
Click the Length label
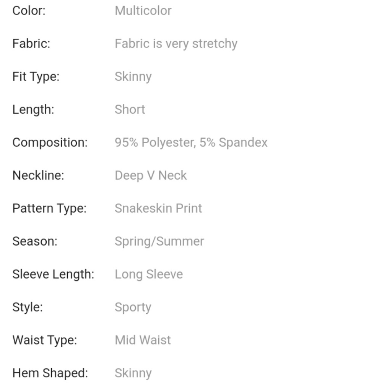coord(33,110)
